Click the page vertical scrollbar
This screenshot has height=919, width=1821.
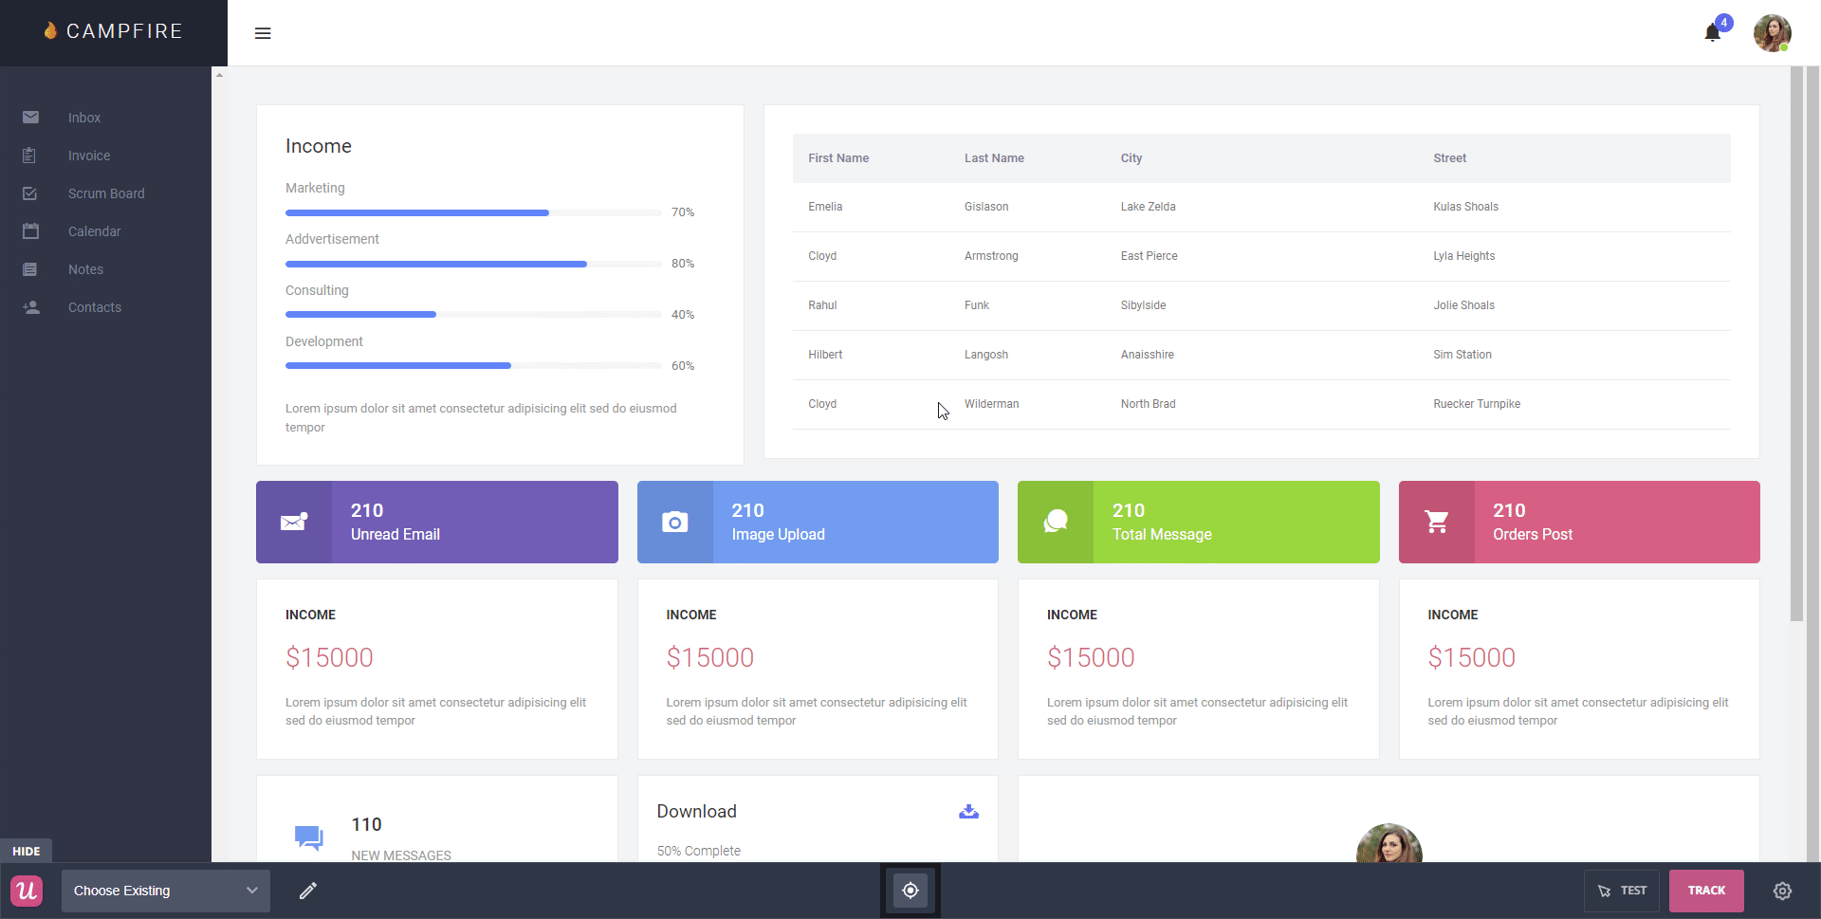[x=1796, y=341]
